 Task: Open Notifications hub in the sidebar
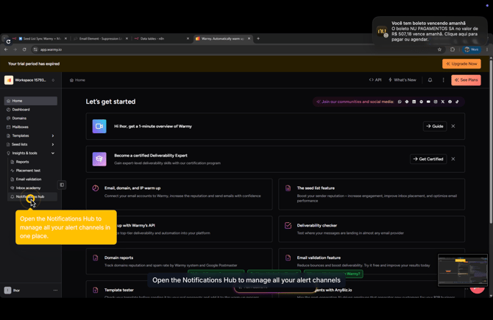pos(32,196)
